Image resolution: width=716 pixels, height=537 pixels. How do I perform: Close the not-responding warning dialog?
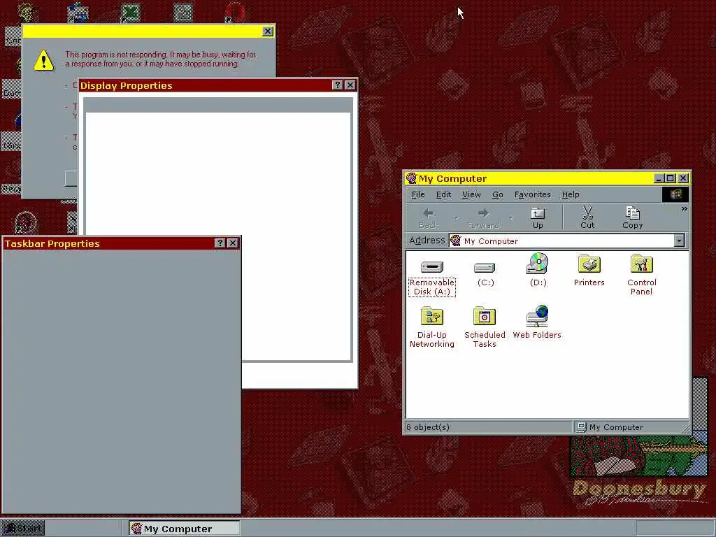point(268,31)
